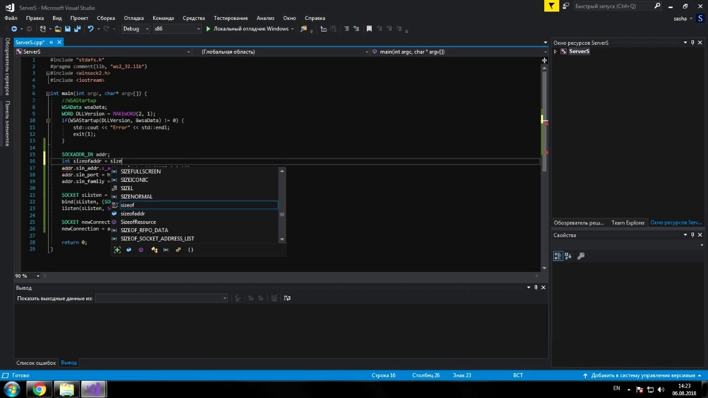Open the Обозреватель серверов side panel
708x398 pixels.
7,67
